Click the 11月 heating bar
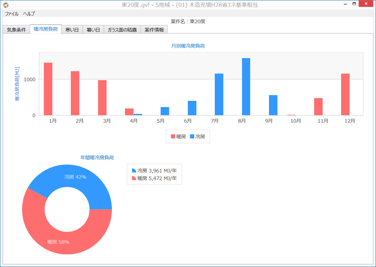Image resolution: width=376 pixels, height=267 pixels. click(318, 106)
